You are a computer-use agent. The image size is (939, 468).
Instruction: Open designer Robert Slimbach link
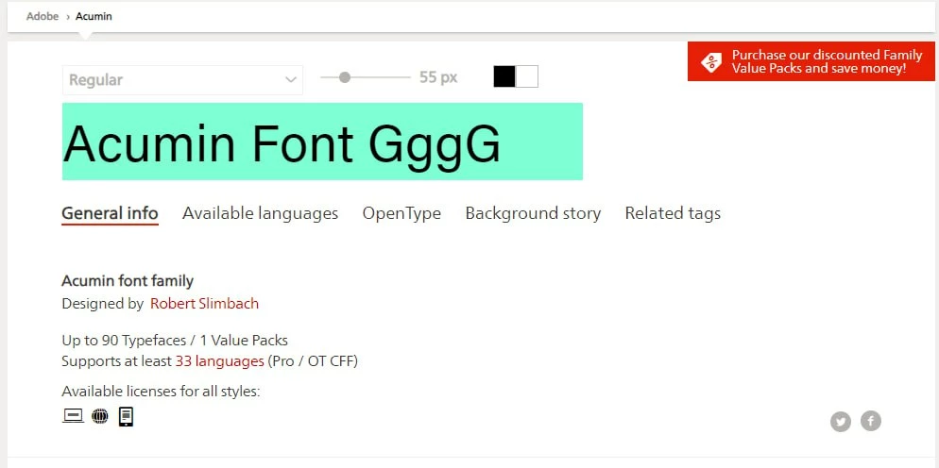pos(204,304)
